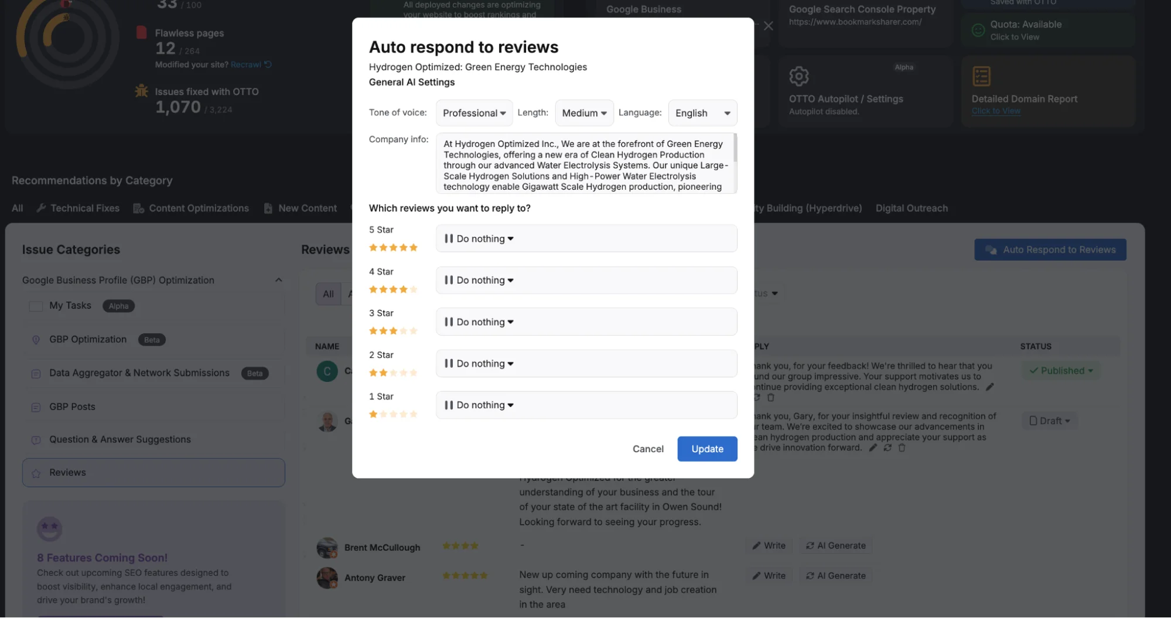The image size is (1171, 618).
Task: Open the 1 Star Do nothing dropdown
Action: click(x=586, y=405)
